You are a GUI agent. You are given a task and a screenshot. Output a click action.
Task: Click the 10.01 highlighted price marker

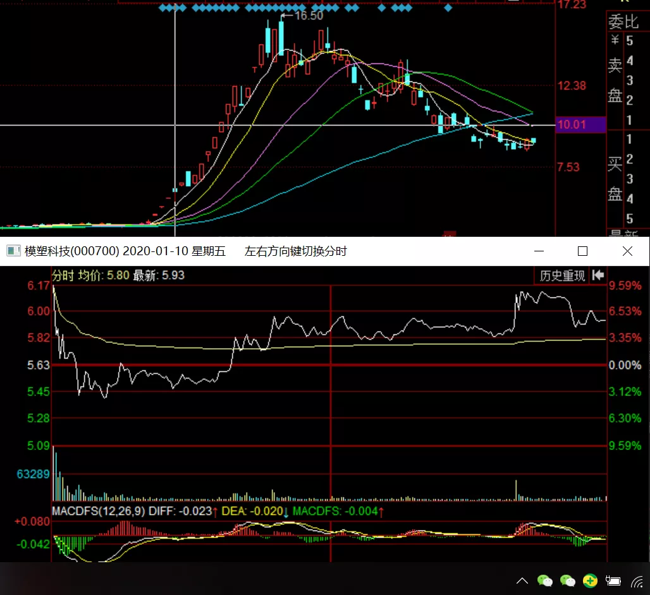(x=571, y=125)
